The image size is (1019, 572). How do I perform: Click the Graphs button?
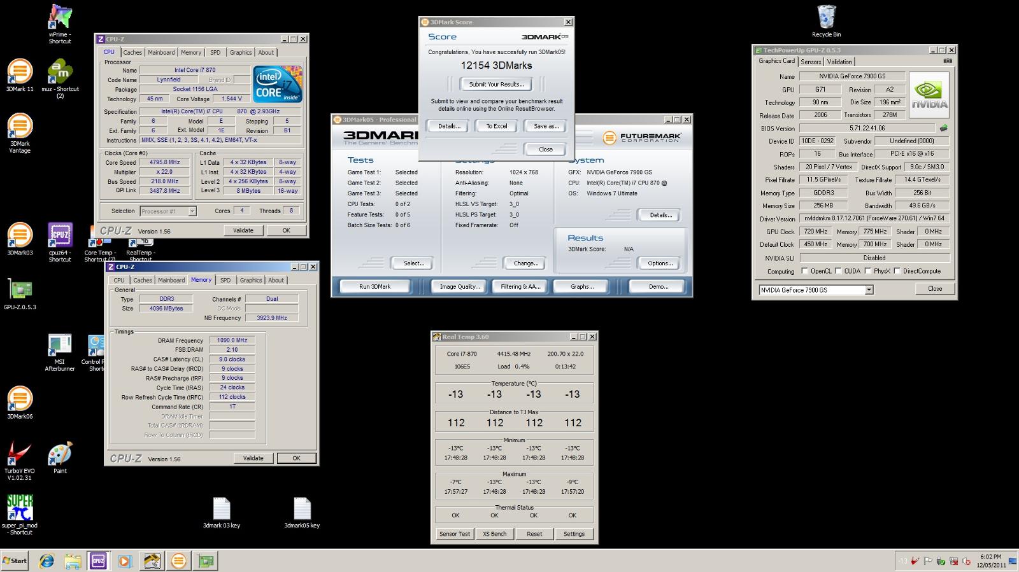581,287
